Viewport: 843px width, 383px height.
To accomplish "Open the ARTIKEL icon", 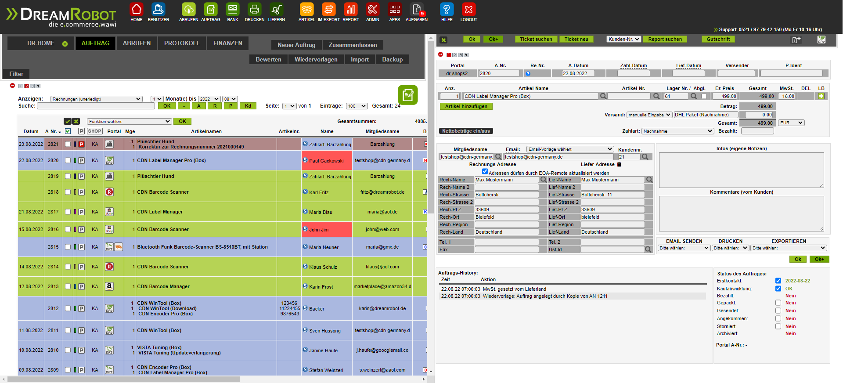I will click(x=306, y=10).
